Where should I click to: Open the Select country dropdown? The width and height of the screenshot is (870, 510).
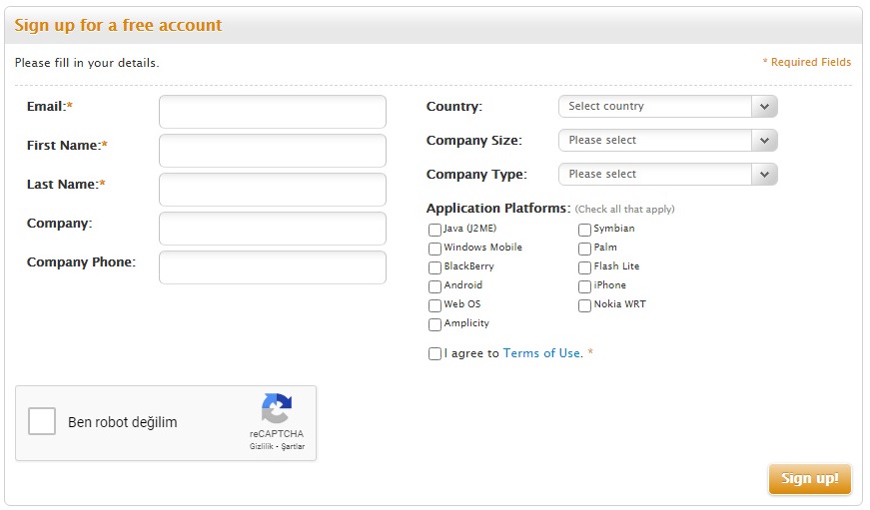point(667,107)
